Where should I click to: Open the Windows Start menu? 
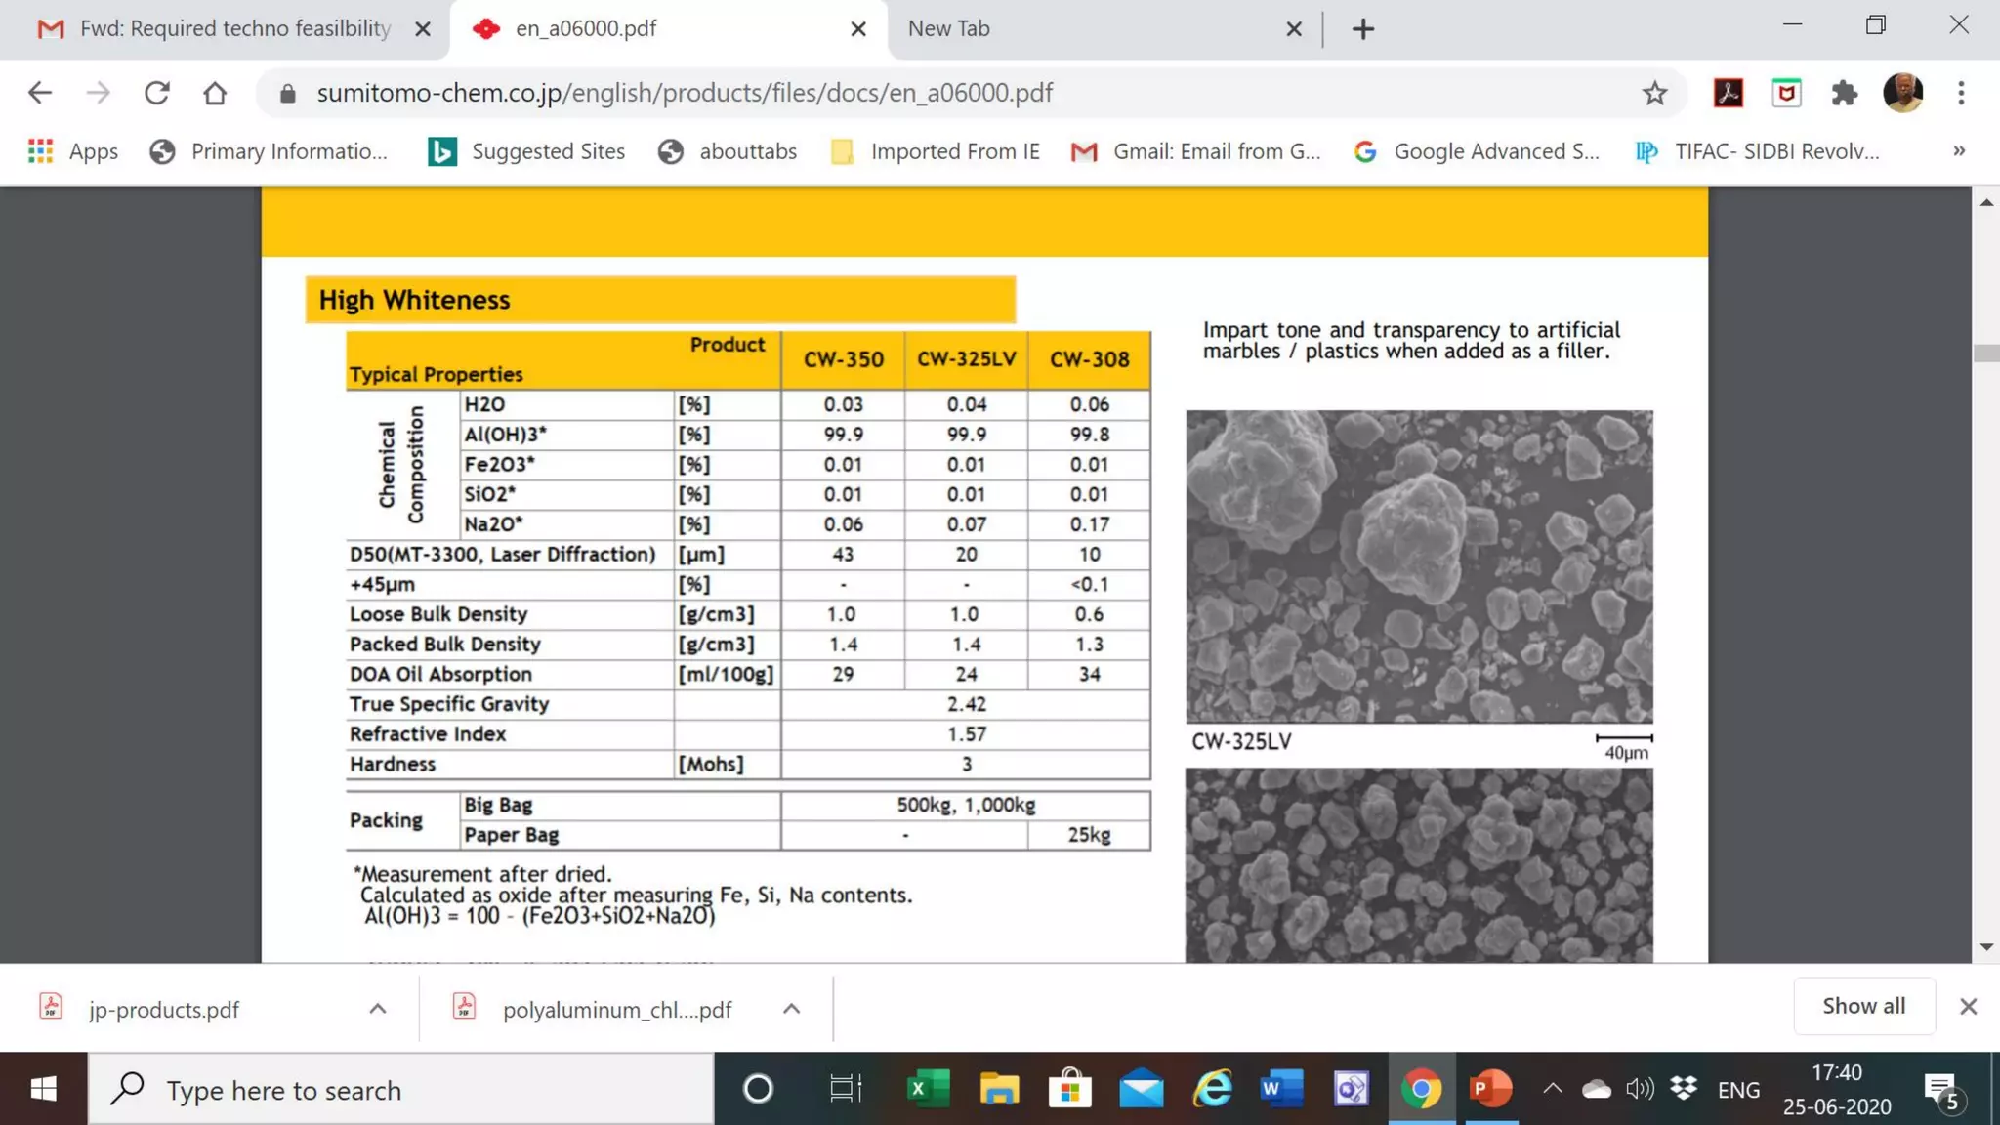(x=43, y=1089)
